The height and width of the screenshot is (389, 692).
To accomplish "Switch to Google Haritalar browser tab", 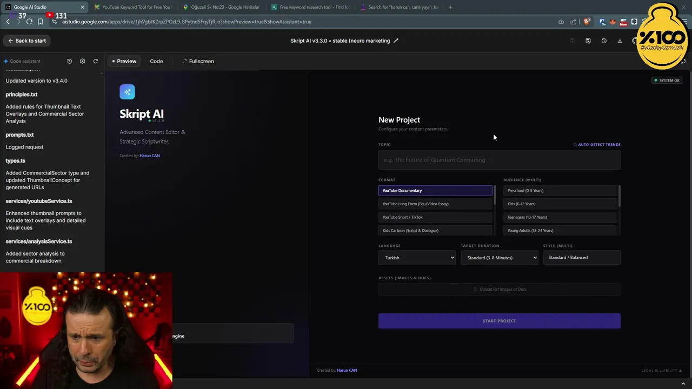I will (x=221, y=7).
